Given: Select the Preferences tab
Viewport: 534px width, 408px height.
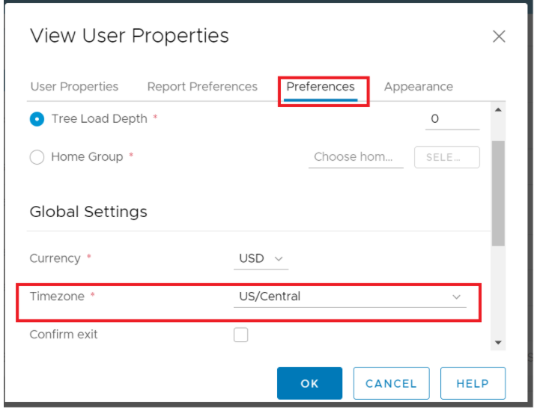Looking at the screenshot, I should point(321,87).
